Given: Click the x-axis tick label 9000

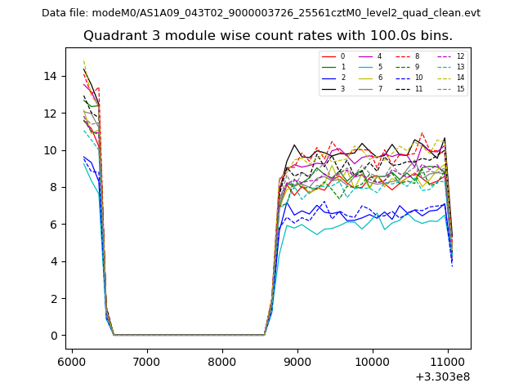Looking at the screenshot, I should pos(297,361).
